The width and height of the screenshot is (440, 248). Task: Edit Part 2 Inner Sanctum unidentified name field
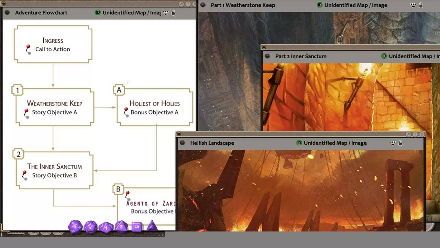[x=414, y=56]
